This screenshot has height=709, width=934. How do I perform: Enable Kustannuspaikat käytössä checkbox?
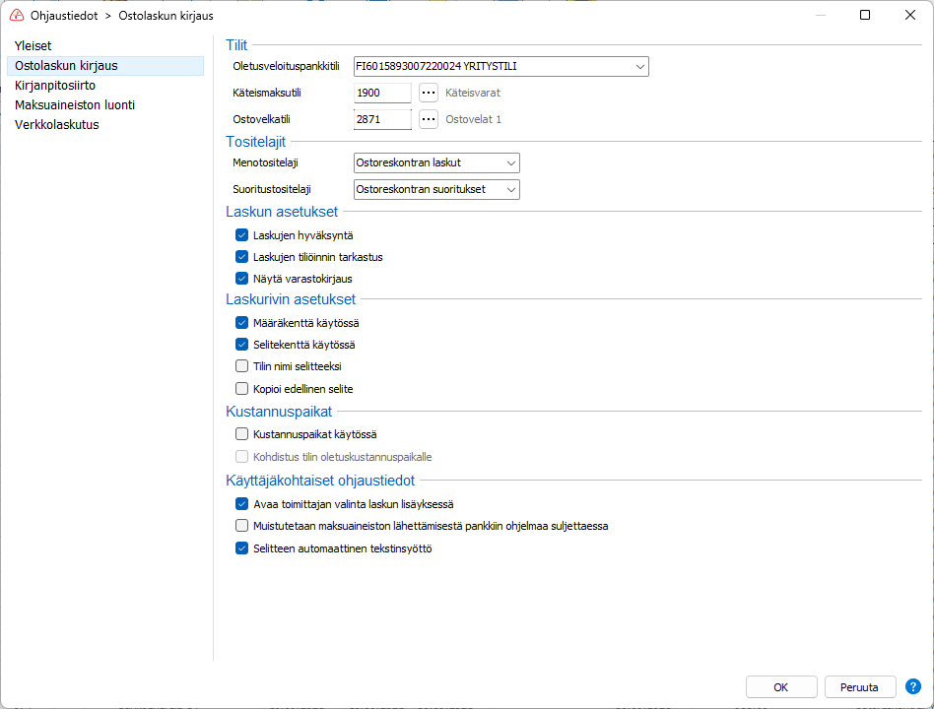pyautogui.click(x=241, y=434)
